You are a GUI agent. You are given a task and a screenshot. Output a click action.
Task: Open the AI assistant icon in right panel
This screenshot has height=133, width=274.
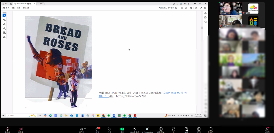[205, 13]
